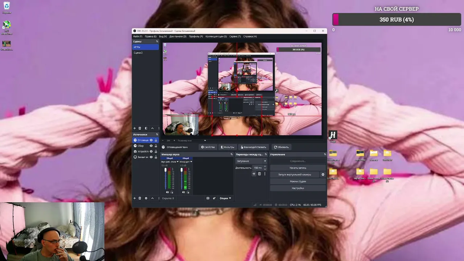The width and height of the screenshot is (464, 261).
Task: Open the Сервис (T) menu
Action: [235, 36]
